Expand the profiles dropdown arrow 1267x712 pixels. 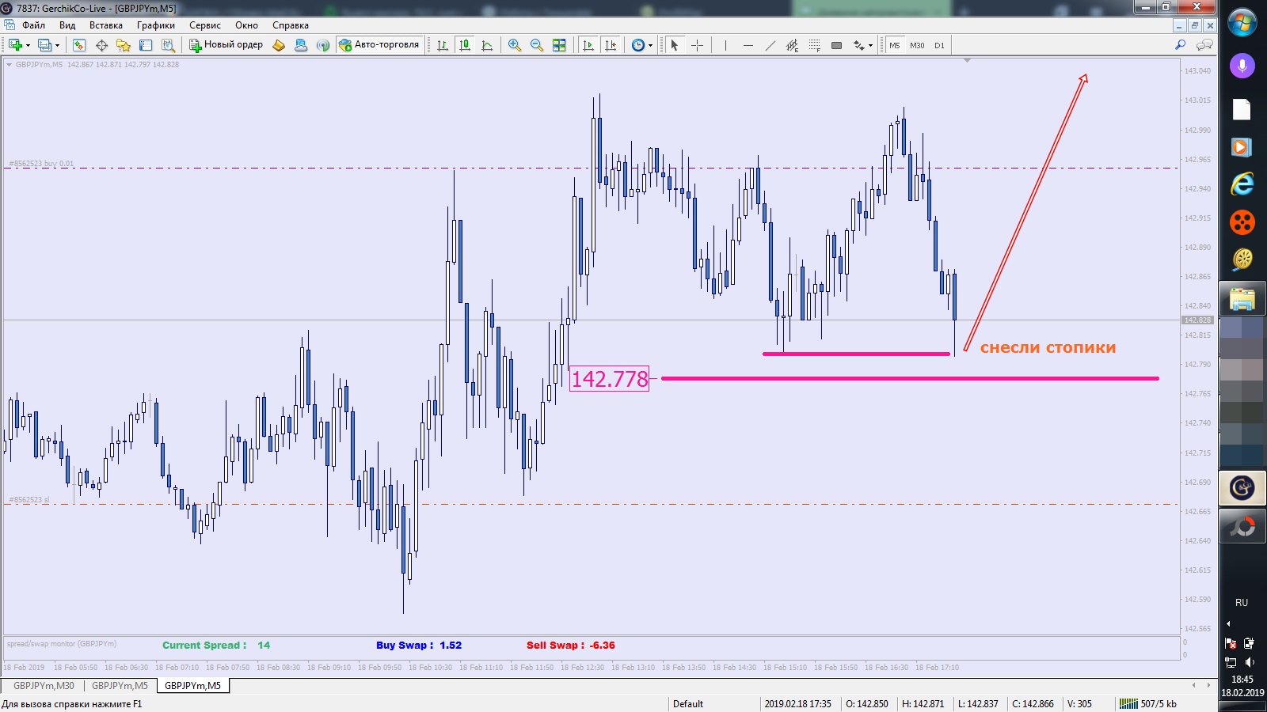click(x=58, y=45)
